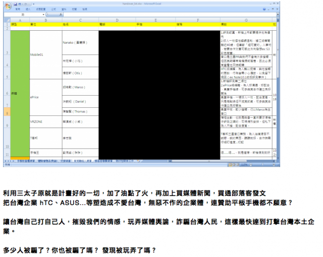
Task: Click the Insert Worksheet icon after the sheet tabs
Action: pyautogui.click(x=139, y=161)
